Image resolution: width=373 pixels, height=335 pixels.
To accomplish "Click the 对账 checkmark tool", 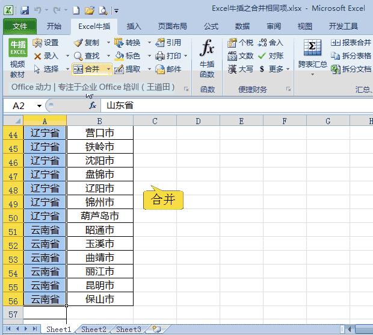I will (x=271, y=56).
